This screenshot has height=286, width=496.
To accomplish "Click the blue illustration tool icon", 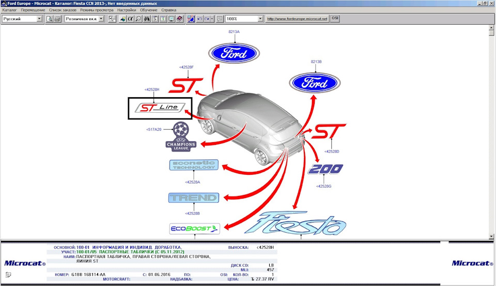I will (x=191, y=19).
